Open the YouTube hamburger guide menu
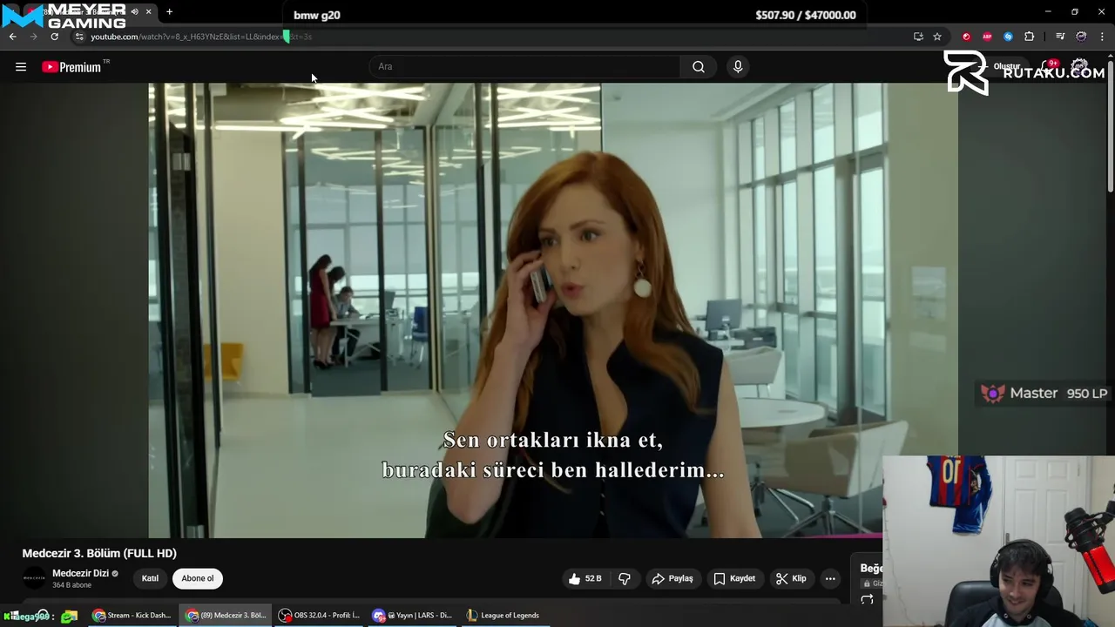Viewport: 1115px width, 627px height. pyautogui.click(x=21, y=67)
